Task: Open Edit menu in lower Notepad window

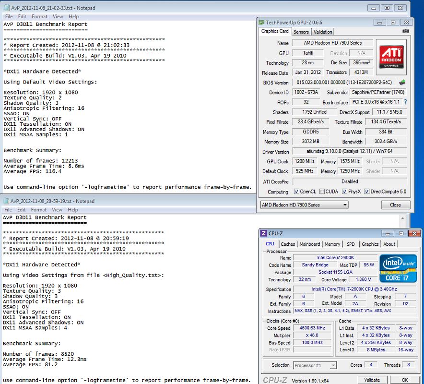Action: (x=22, y=210)
